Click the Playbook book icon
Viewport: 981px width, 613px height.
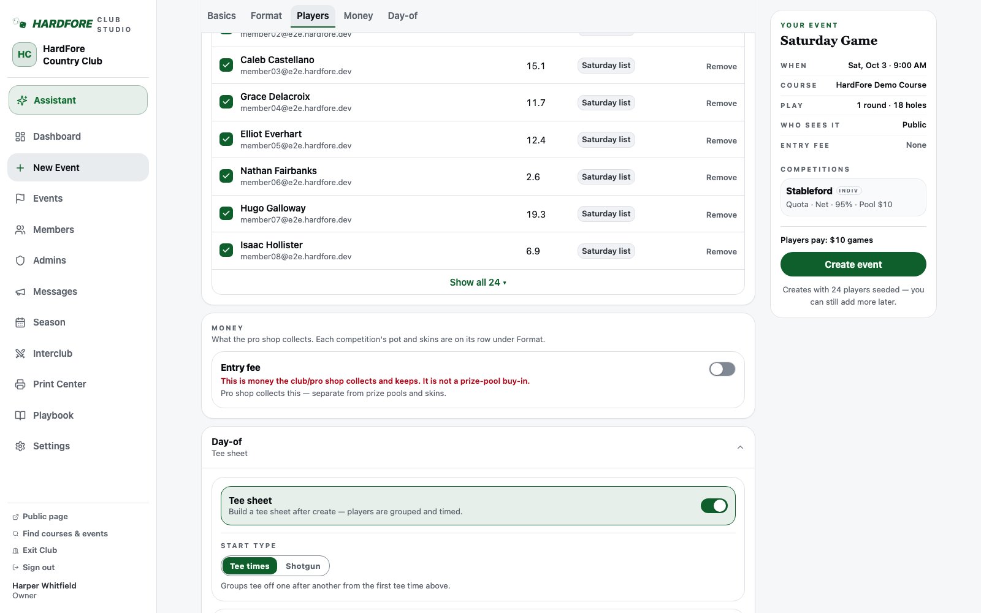[x=20, y=416]
